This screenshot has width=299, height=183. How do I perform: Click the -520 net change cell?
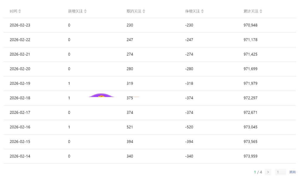tap(189, 127)
